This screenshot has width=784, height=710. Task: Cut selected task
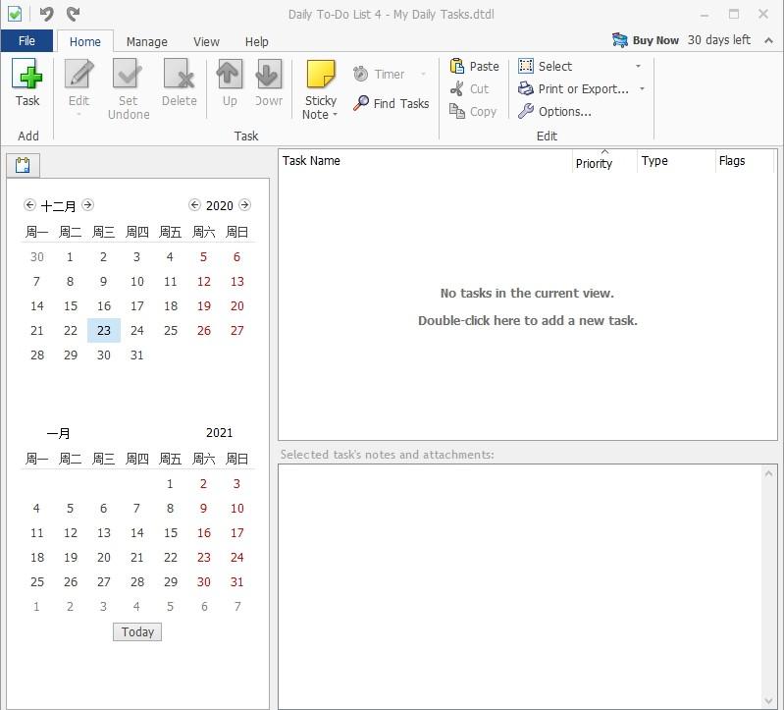point(469,88)
